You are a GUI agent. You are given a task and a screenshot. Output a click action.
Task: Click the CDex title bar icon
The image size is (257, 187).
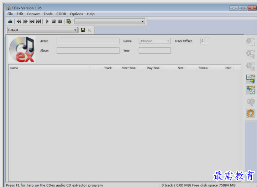coord(8,8)
